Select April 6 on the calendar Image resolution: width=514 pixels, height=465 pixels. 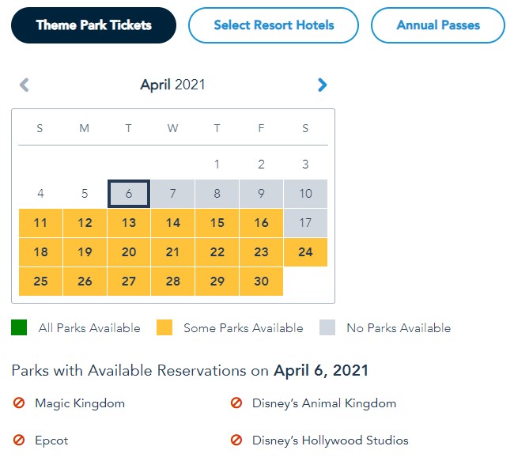tap(129, 194)
